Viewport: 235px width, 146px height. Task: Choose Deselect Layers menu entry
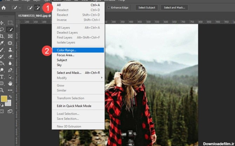tap(78, 32)
